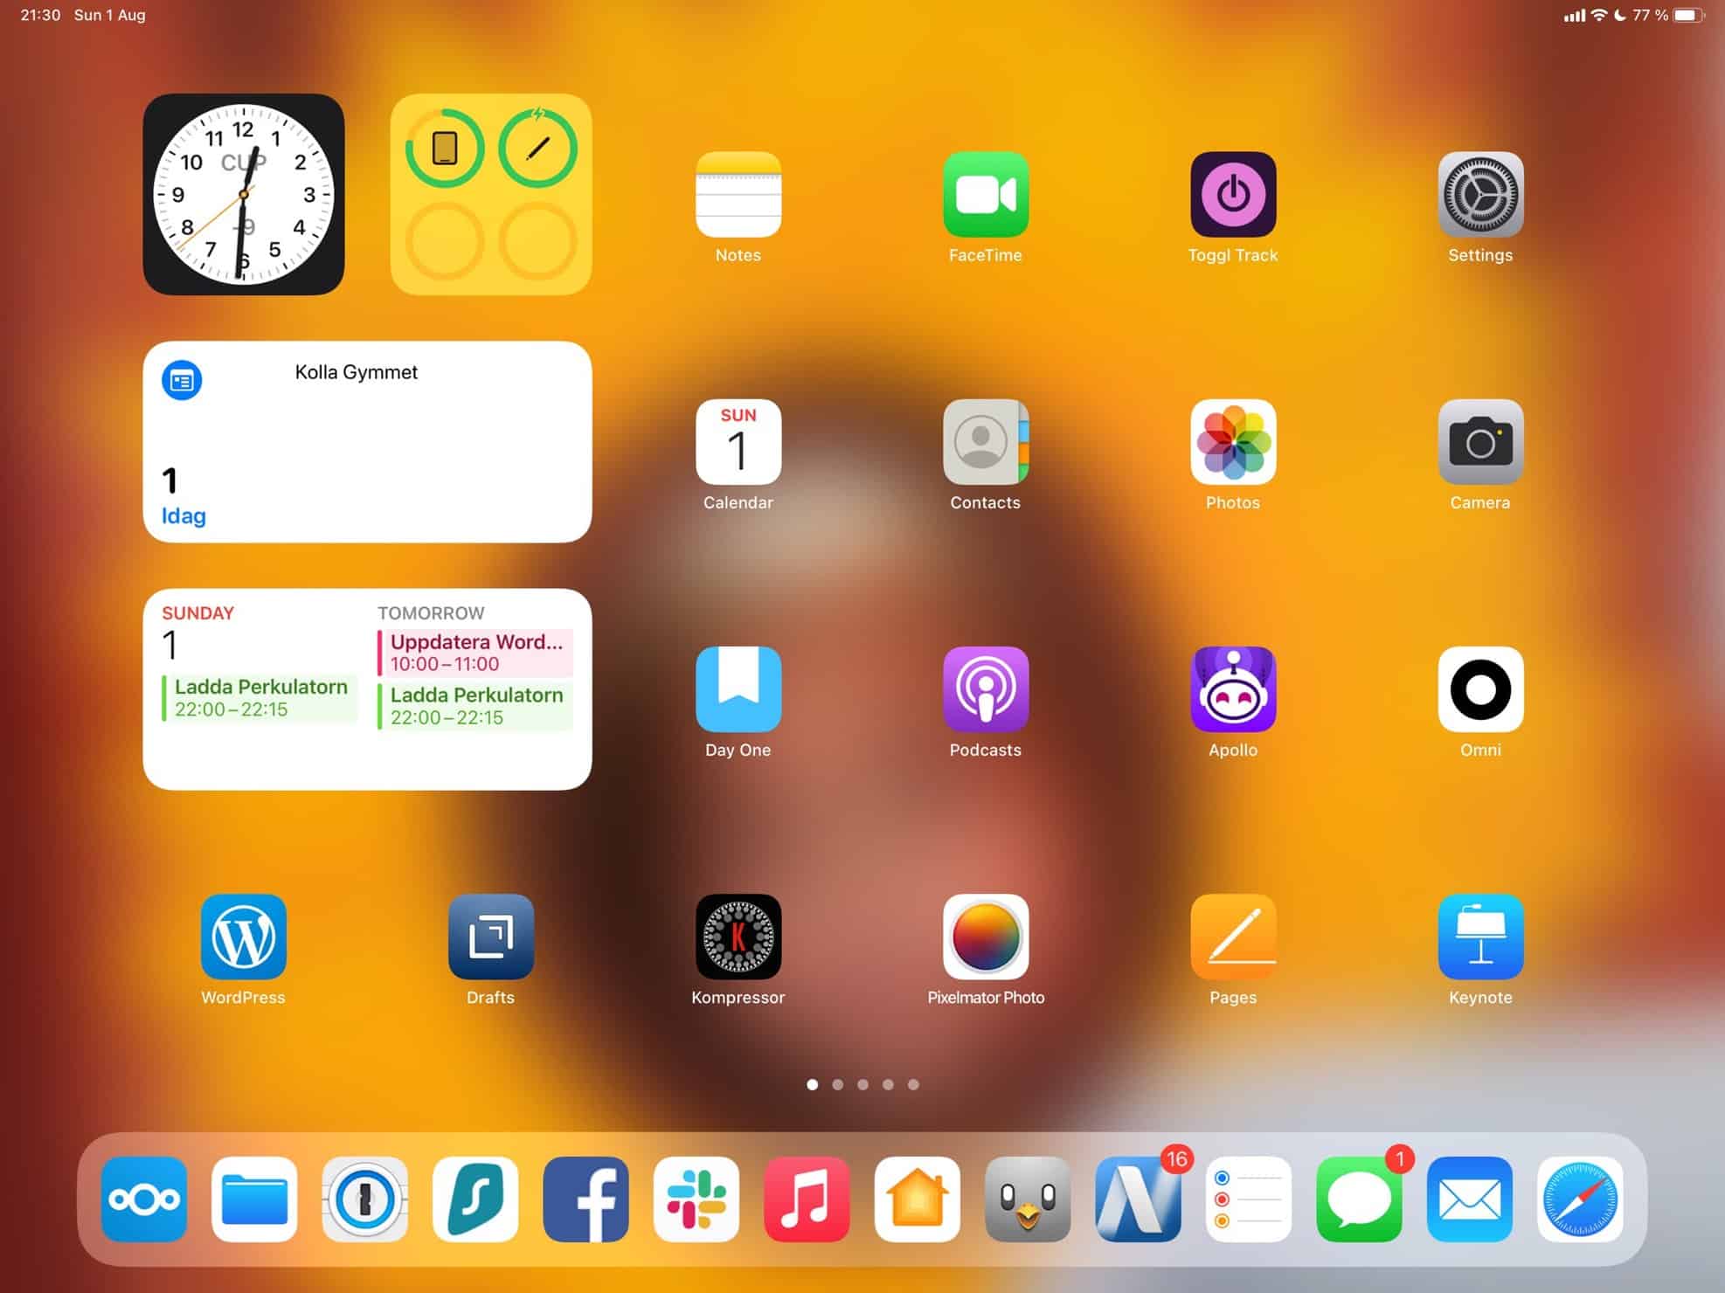The image size is (1725, 1293).
Task: Launch Pages app
Action: tap(1233, 937)
